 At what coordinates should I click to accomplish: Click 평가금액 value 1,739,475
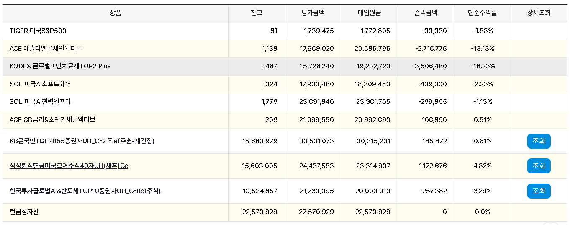pos(319,31)
